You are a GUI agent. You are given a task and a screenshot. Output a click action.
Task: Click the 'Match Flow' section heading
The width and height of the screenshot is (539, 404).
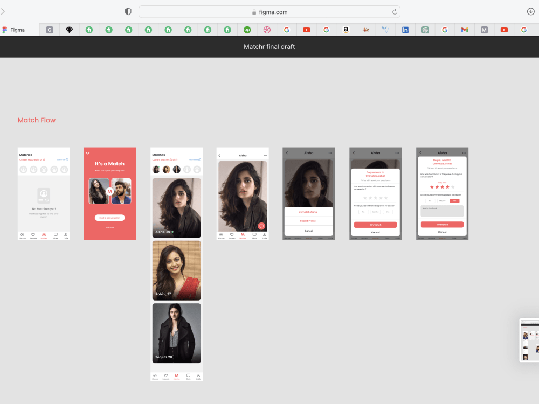pyautogui.click(x=37, y=120)
